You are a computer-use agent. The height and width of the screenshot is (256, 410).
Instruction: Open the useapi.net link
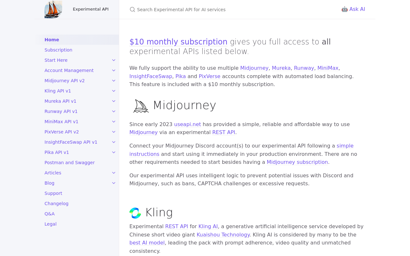click(187, 124)
